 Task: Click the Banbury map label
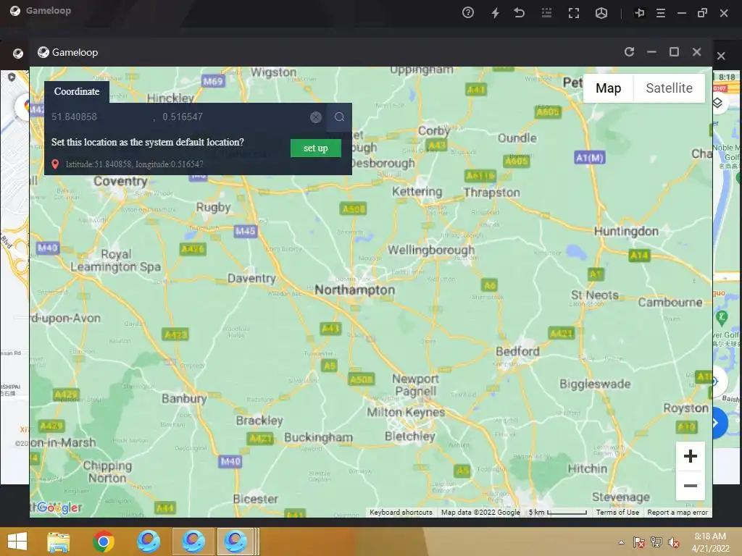click(184, 399)
